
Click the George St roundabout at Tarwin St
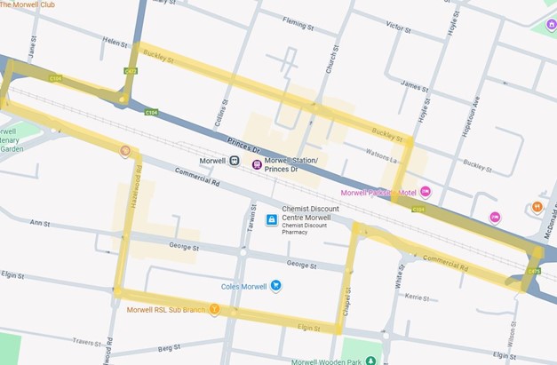coord(243,253)
